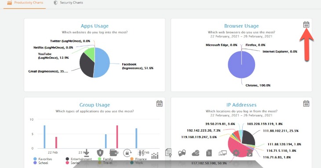Click the '39.50.219.81, 3.6%' label
The height and width of the screenshot is (168, 321).
(x=220, y=124)
